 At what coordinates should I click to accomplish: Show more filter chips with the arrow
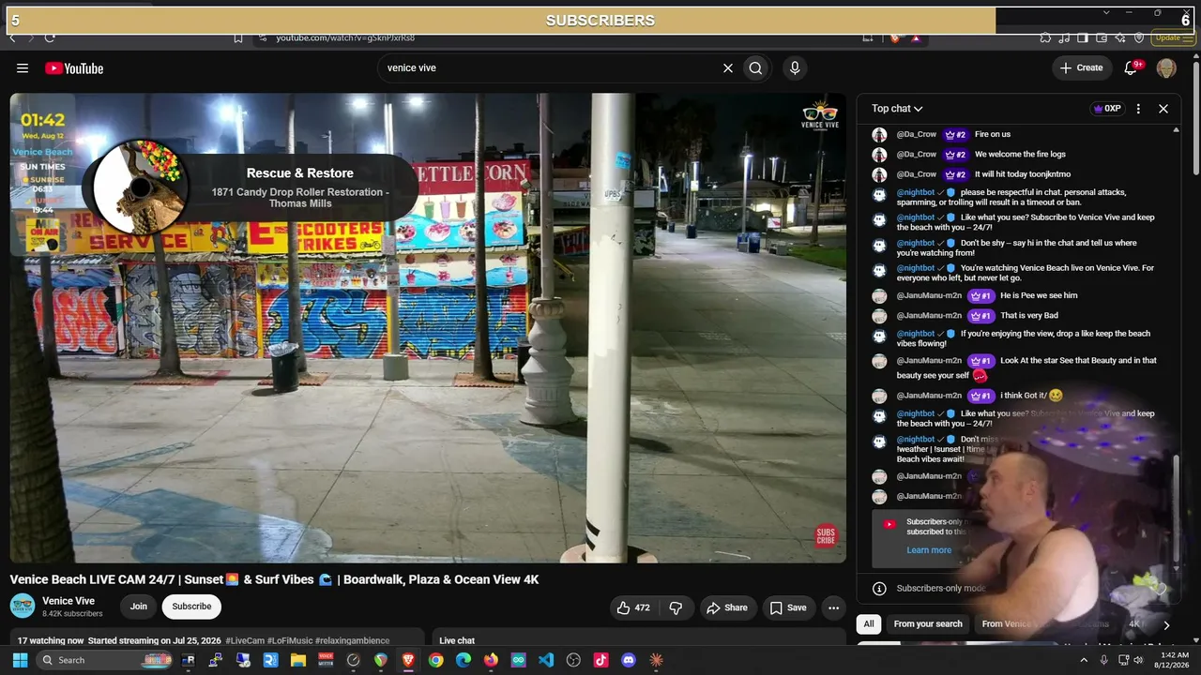[x=1166, y=624]
